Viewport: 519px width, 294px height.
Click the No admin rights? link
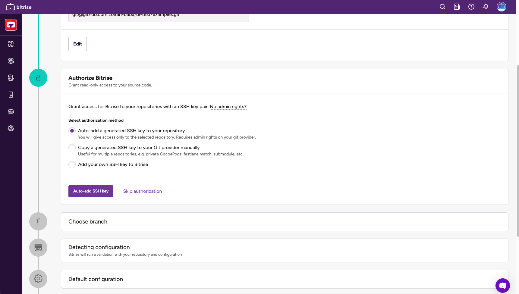(228, 107)
